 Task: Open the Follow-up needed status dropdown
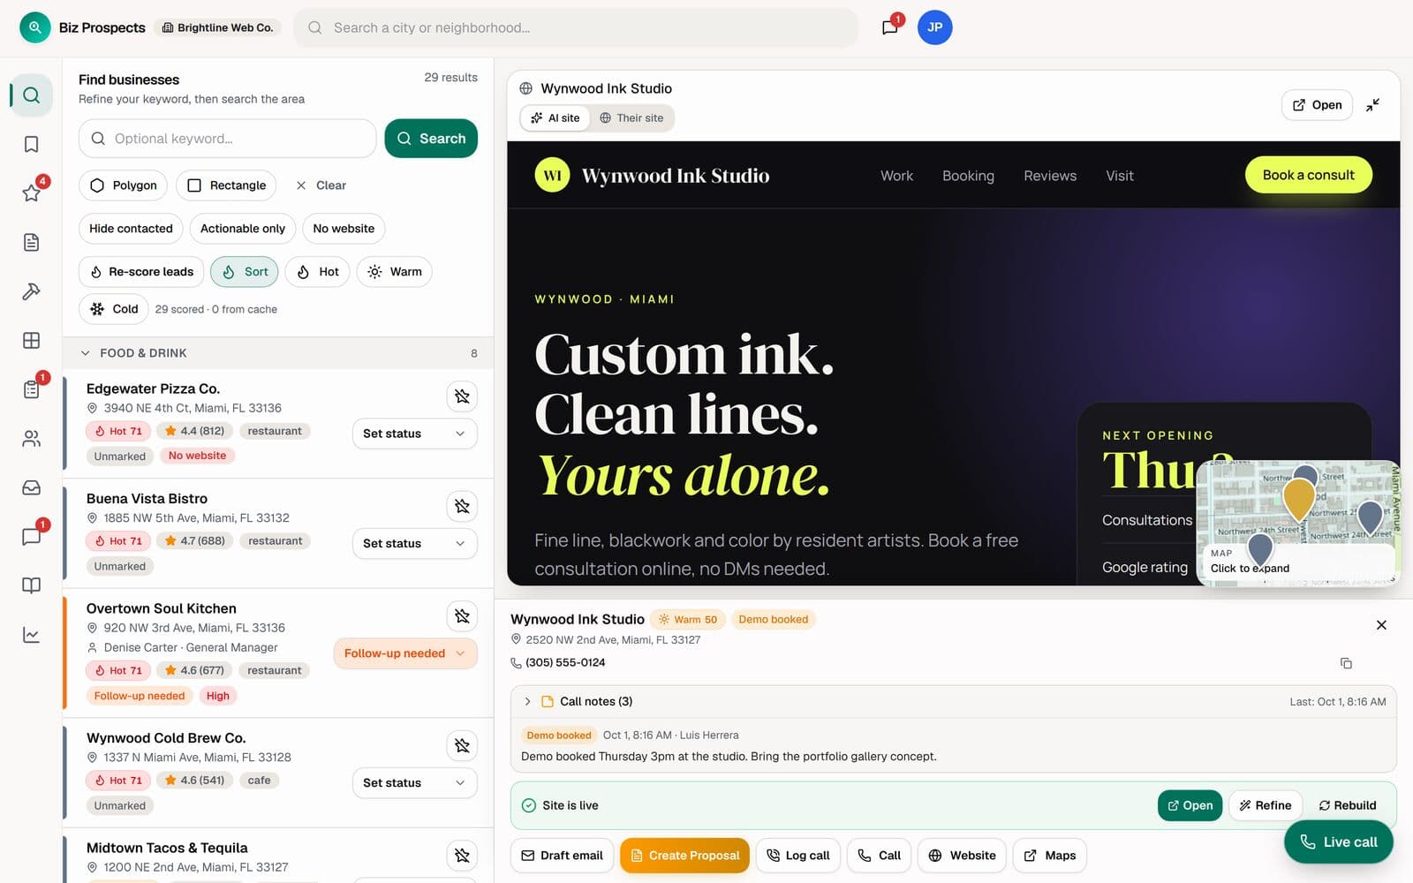point(405,653)
